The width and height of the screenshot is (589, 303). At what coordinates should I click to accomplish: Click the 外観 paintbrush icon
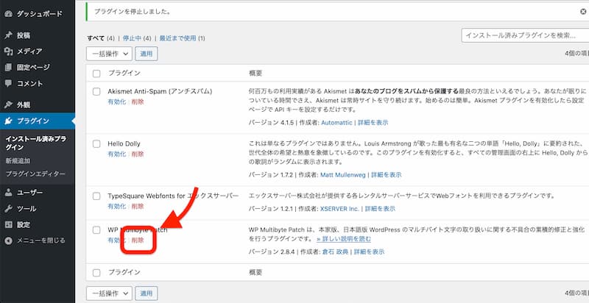pos(8,105)
